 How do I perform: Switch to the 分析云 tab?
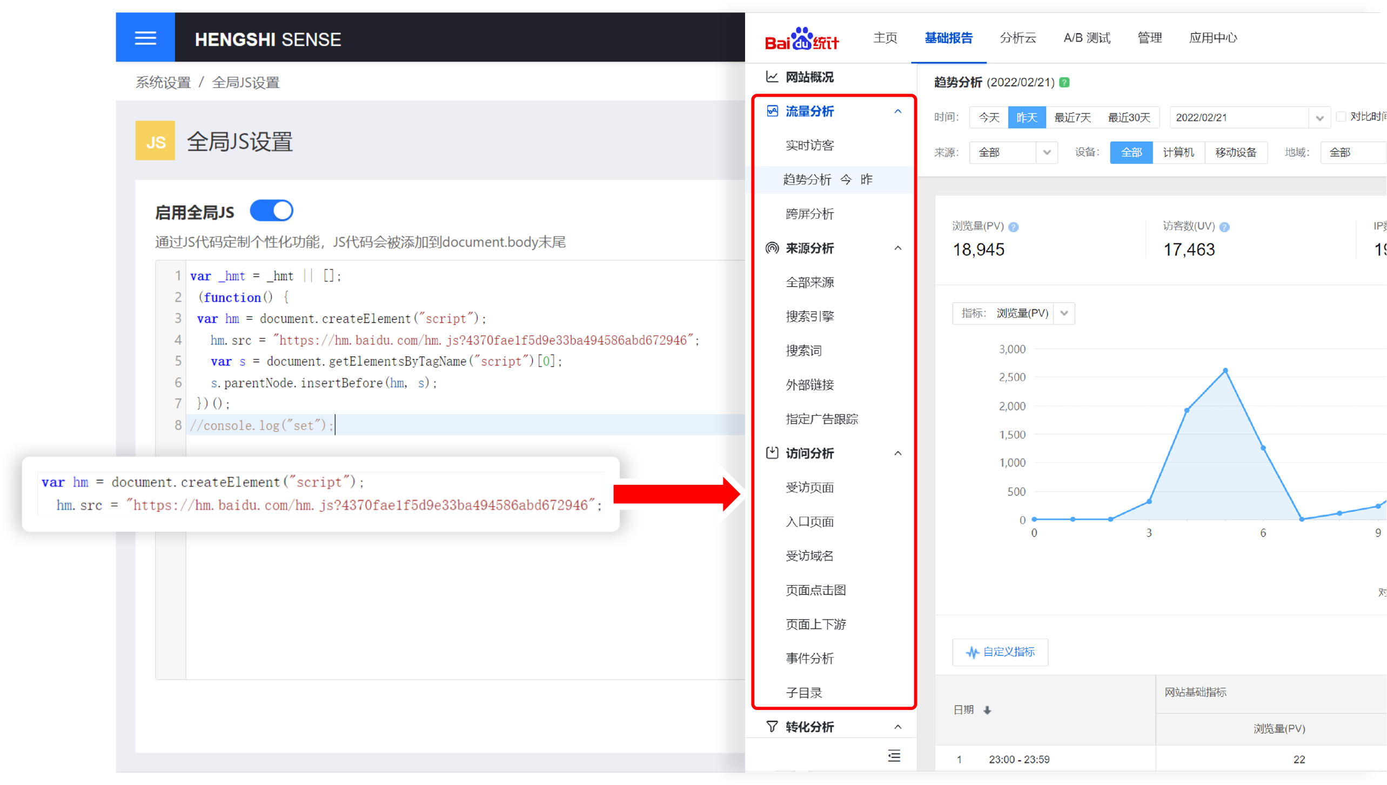(x=1018, y=38)
